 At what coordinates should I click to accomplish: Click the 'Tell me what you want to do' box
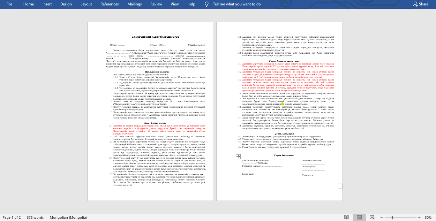[237, 4]
